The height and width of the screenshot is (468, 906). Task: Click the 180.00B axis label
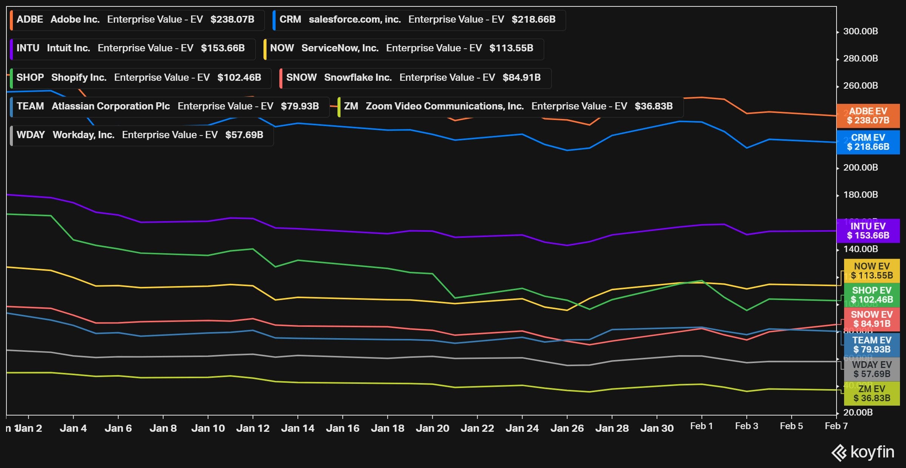[860, 195]
